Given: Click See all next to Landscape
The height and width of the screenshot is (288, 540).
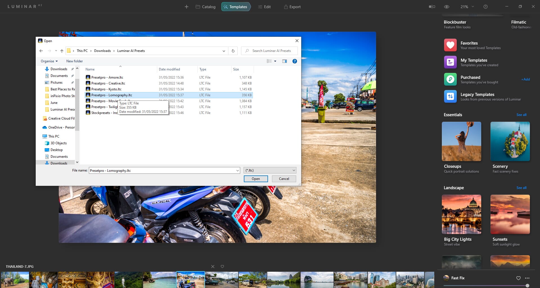Looking at the screenshot, I should click(521, 188).
